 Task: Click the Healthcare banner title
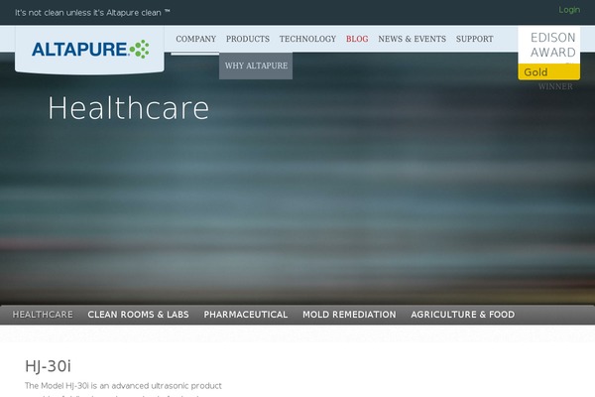(128, 108)
